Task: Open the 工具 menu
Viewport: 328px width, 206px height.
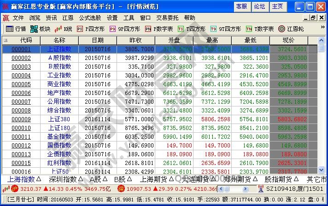Action: [129, 18]
